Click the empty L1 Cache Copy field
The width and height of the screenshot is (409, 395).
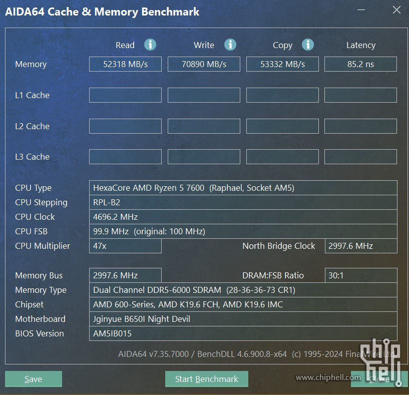(x=282, y=95)
